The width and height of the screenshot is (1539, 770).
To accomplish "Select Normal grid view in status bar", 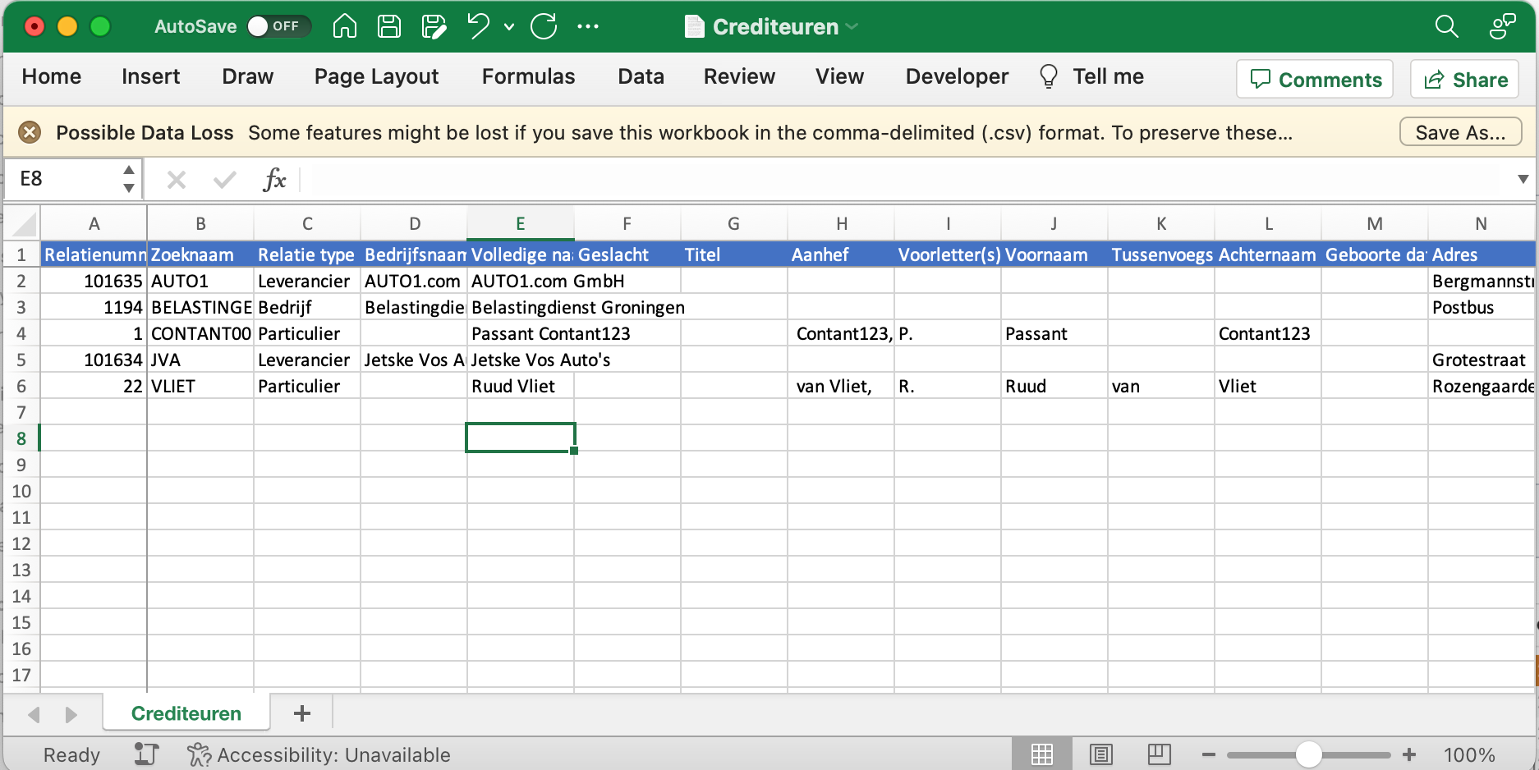I will coord(1042,754).
